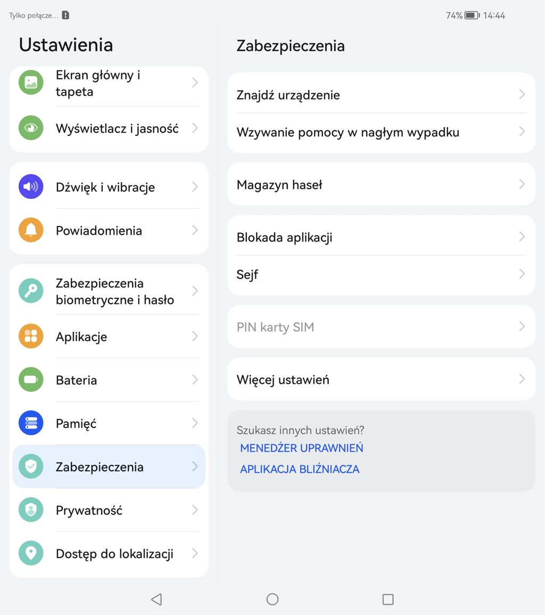Open Zabezpieczenia biometryczne i hasło settings

tap(114, 292)
